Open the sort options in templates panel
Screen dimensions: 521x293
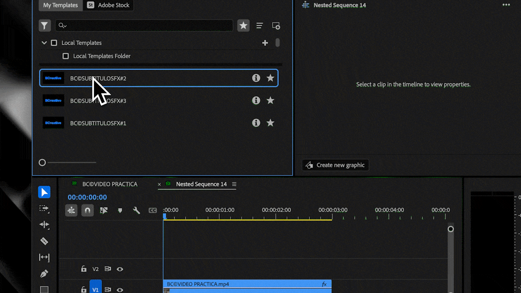click(x=259, y=25)
